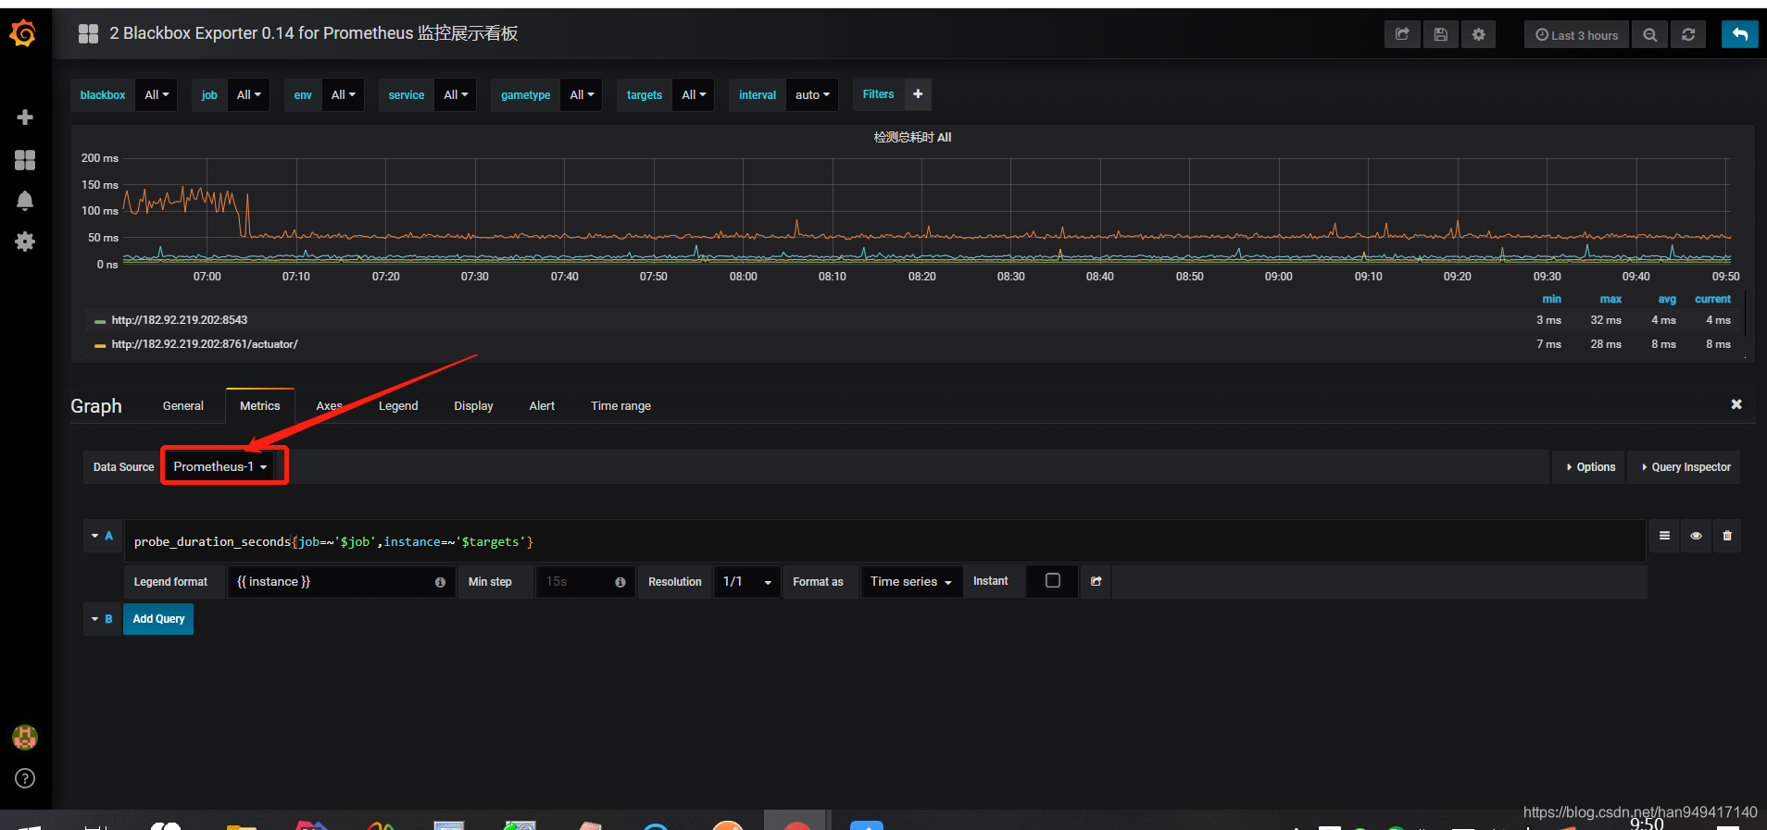Sort legend by max column header
1767x830 pixels.
1610,299
